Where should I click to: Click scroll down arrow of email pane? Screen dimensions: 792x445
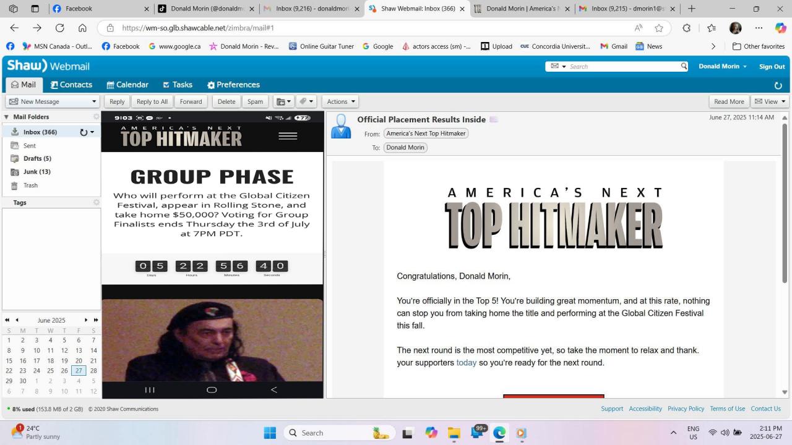[x=785, y=392]
